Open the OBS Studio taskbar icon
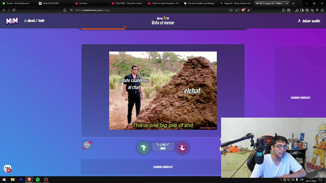 [x=46, y=180]
